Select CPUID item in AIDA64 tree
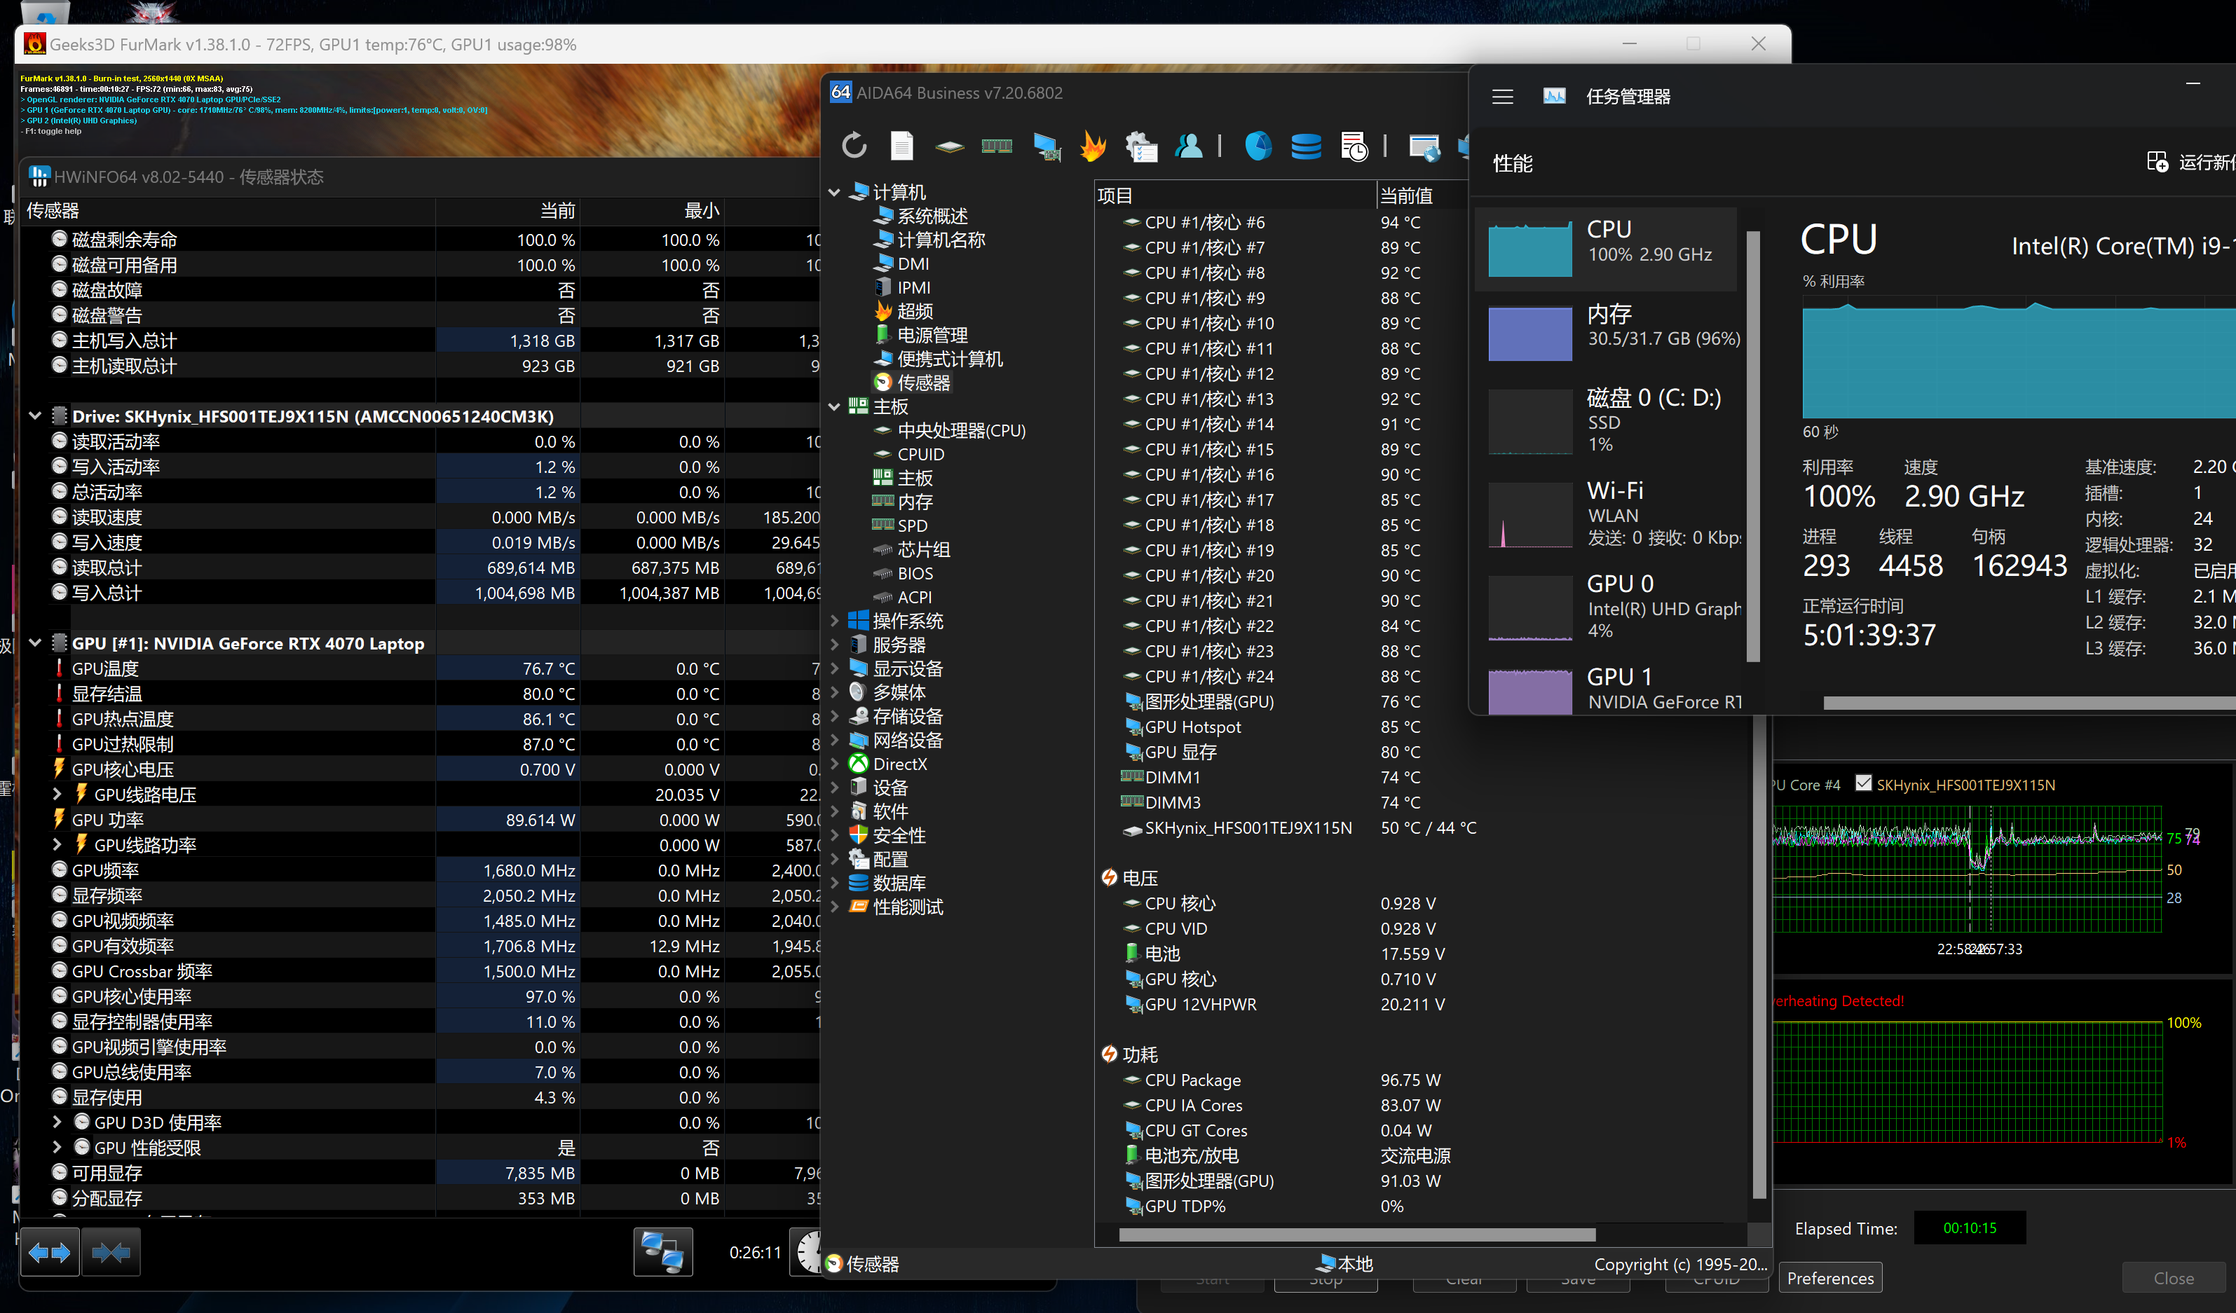This screenshot has width=2236, height=1313. click(921, 454)
